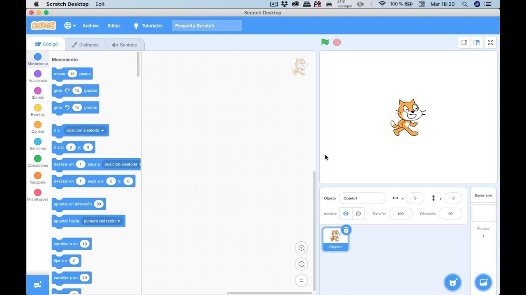The image size is (526, 295).
Task: Open macOS Spotlight search icon
Action: coord(465,4)
